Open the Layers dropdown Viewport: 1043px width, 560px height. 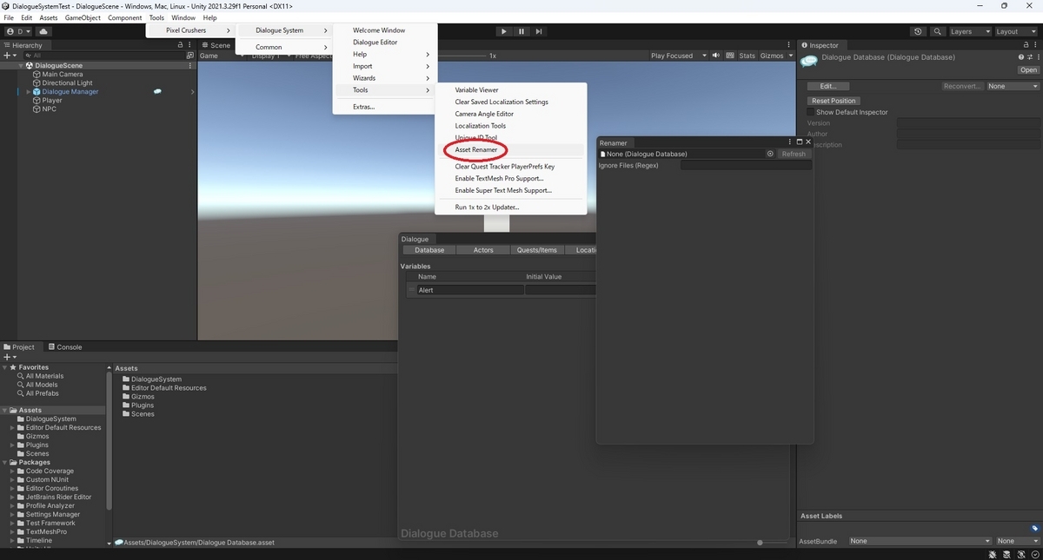click(x=969, y=31)
